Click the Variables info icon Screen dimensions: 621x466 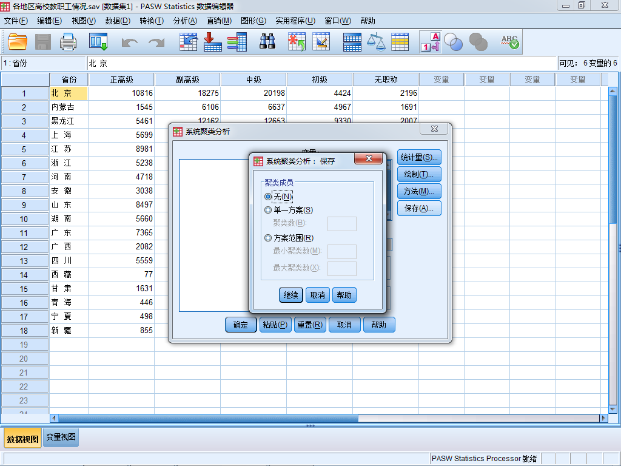point(237,42)
